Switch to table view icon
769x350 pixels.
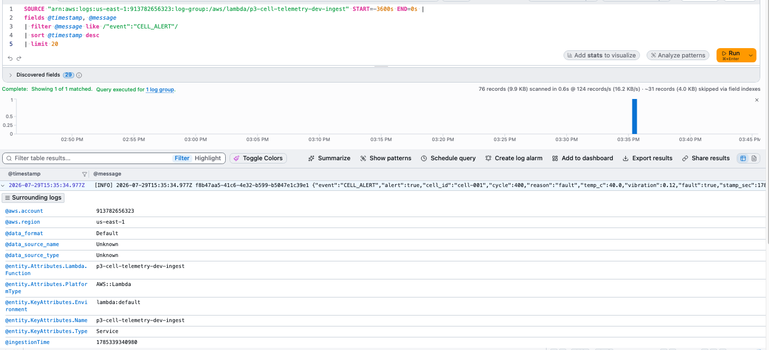pyautogui.click(x=743, y=158)
